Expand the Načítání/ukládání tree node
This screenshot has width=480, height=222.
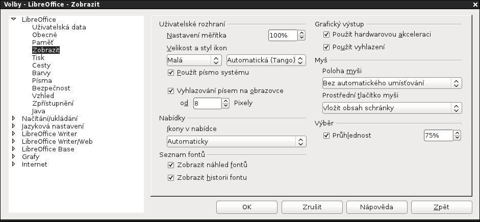tap(13, 118)
